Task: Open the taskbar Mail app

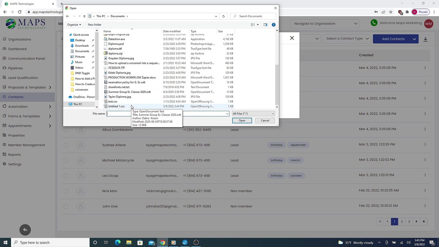Action: [x=152, y=243]
